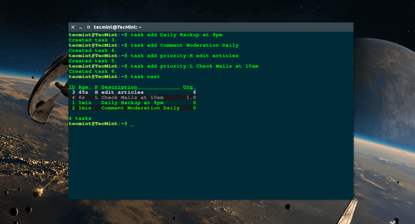Click the 'Created task 5.' output line

pyautogui.click(x=93, y=61)
